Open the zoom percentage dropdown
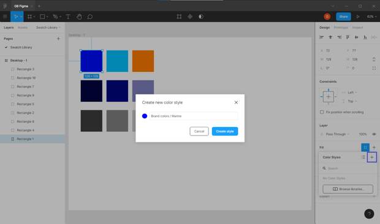This screenshot has width=380, height=224. [x=371, y=17]
